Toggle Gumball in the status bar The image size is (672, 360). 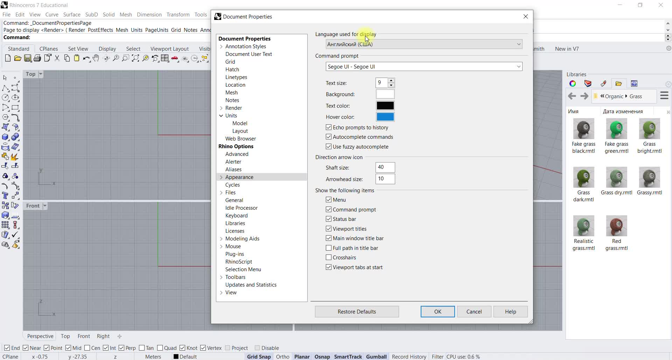point(376,357)
